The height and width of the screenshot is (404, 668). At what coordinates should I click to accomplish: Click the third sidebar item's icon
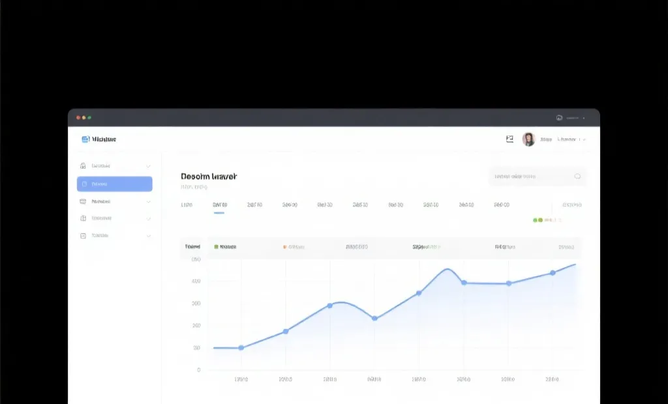[x=83, y=202]
